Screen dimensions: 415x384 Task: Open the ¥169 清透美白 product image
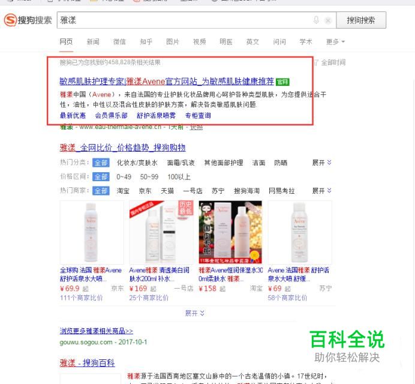point(161,232)
